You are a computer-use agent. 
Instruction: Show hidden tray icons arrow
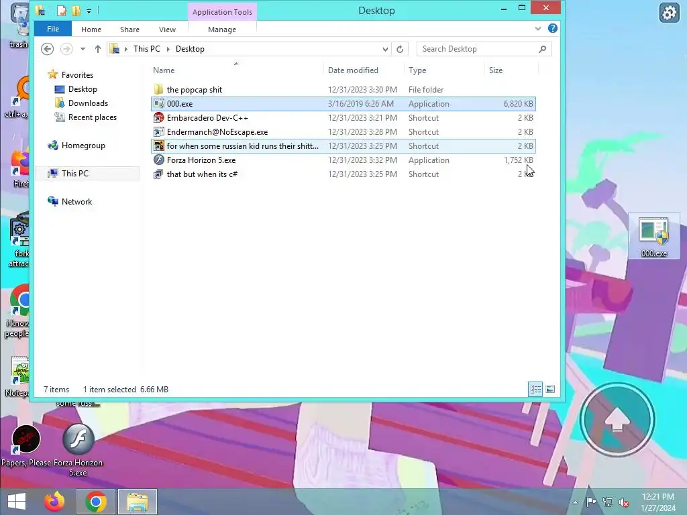click(x=575, y=502)
